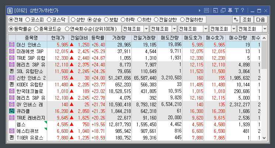The height and width of the screenshot is (148, 275).
Task: Select the 등락률순 sort radio button
Action: point(11,29)
